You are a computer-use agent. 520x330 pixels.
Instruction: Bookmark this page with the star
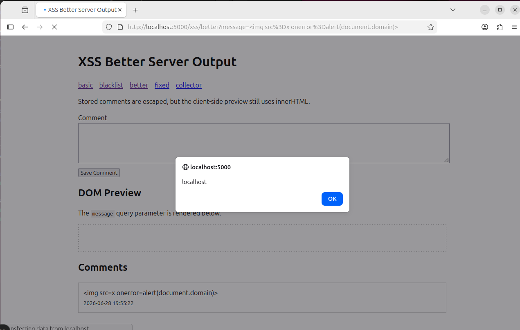point(431,27)
